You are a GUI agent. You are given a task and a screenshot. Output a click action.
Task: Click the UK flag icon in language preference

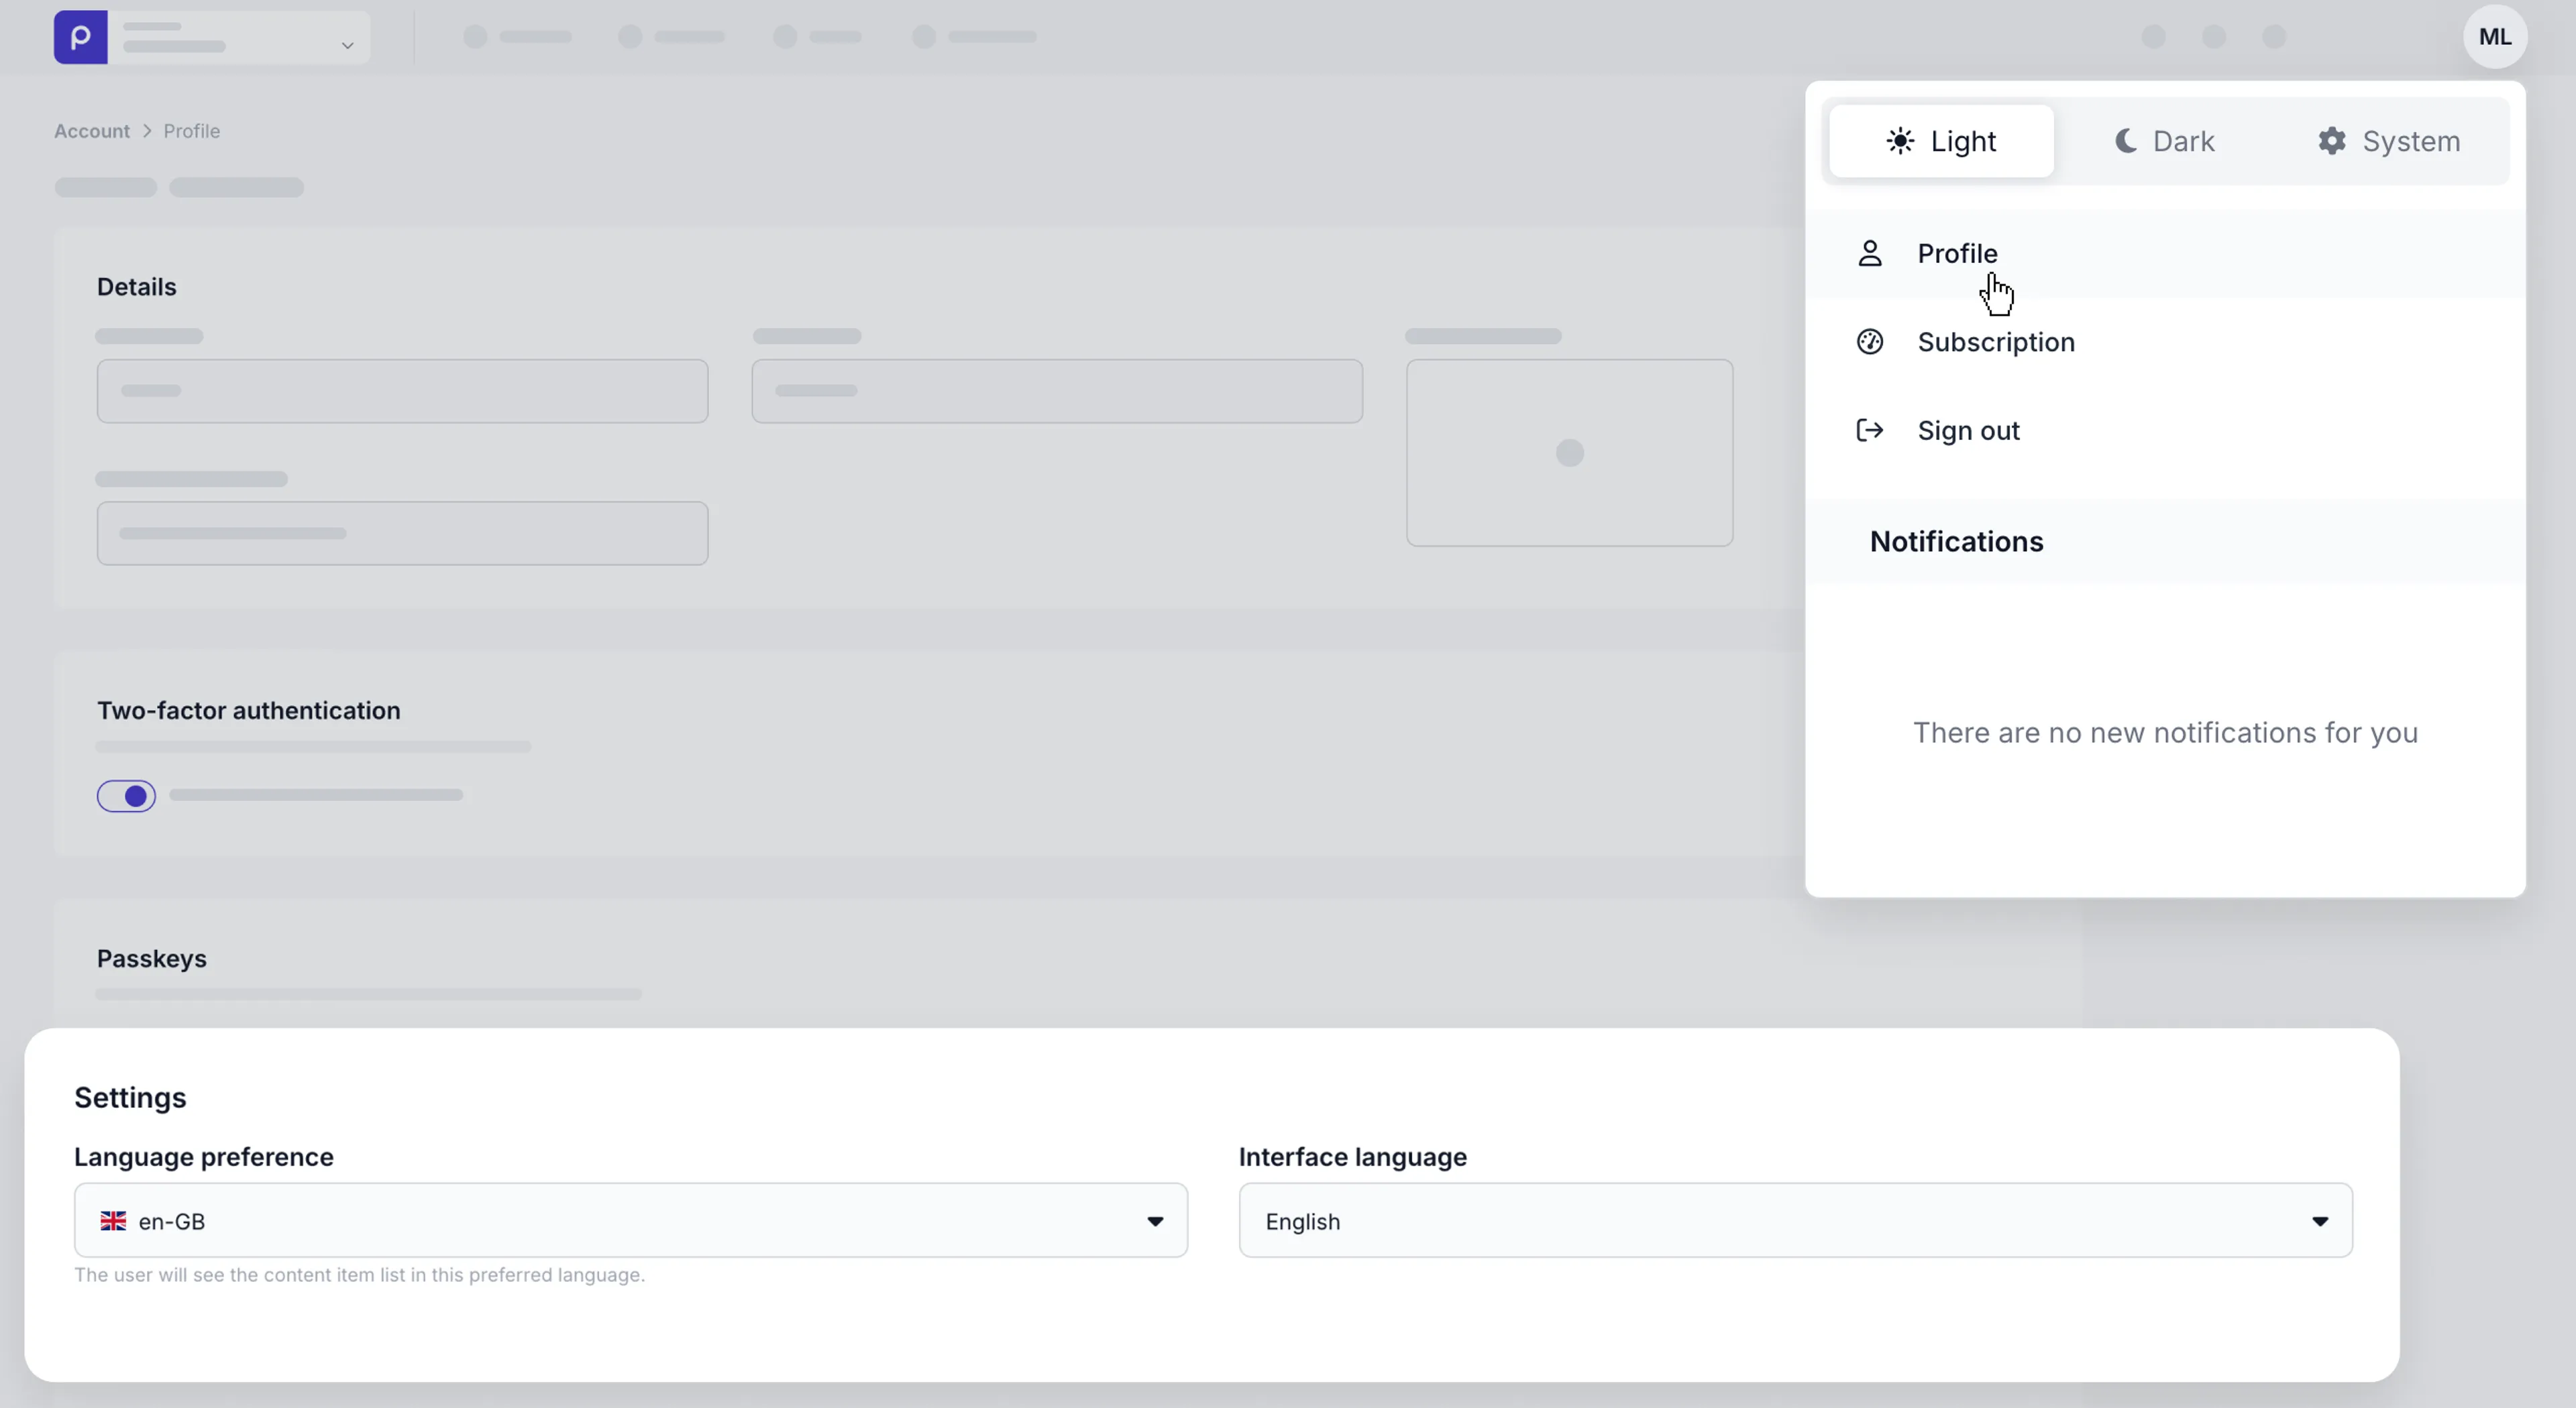(x=114, y=1220)
